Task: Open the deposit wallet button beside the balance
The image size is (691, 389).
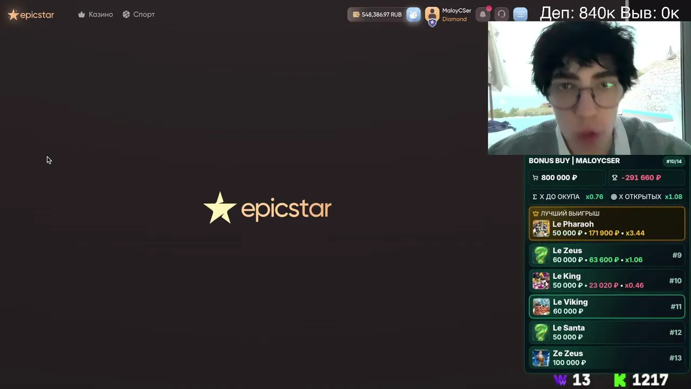Action: coord(414,15)
